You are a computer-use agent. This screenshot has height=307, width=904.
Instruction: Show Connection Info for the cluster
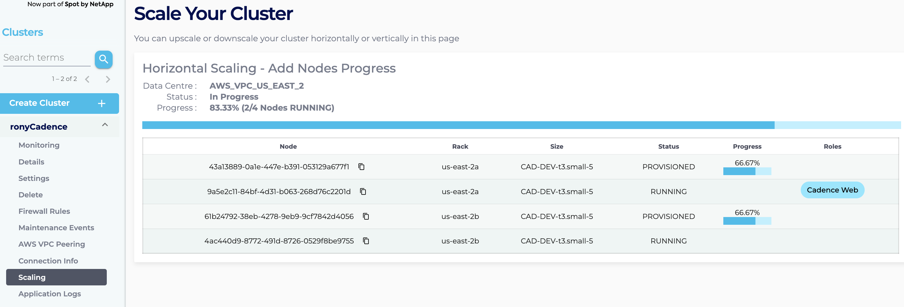(x=48, y=261)
